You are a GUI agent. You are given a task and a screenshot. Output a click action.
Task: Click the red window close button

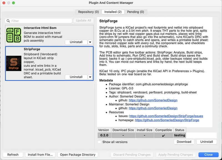pyautogui.click(x=4, y=3)
